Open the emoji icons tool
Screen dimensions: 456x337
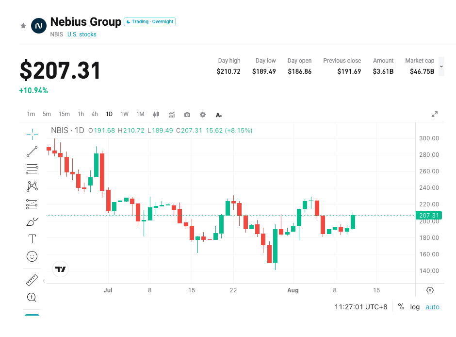click(32, 256)
